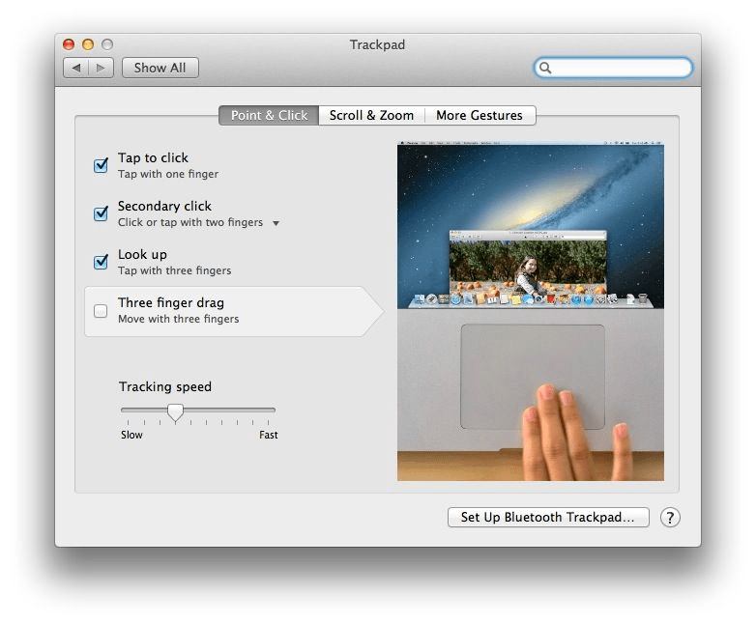Viewport: 756px width, 623px height.
Task: Click in the search input field
Action: click(613, 68)
